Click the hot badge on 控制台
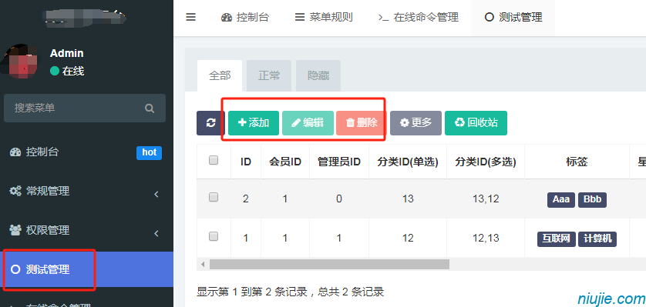 (x=149, y=152)
